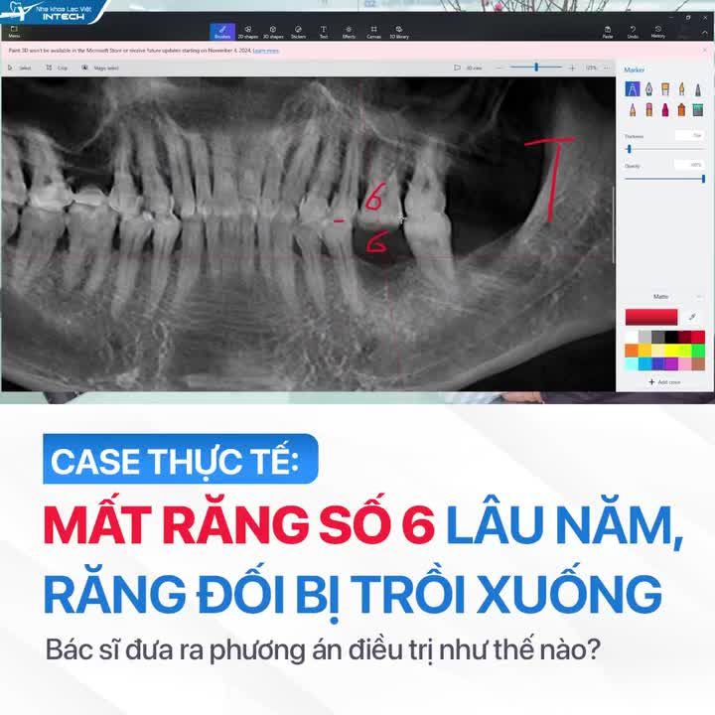Adjust the Thickness slider
The image size is (715, 715).
point(664,149)
